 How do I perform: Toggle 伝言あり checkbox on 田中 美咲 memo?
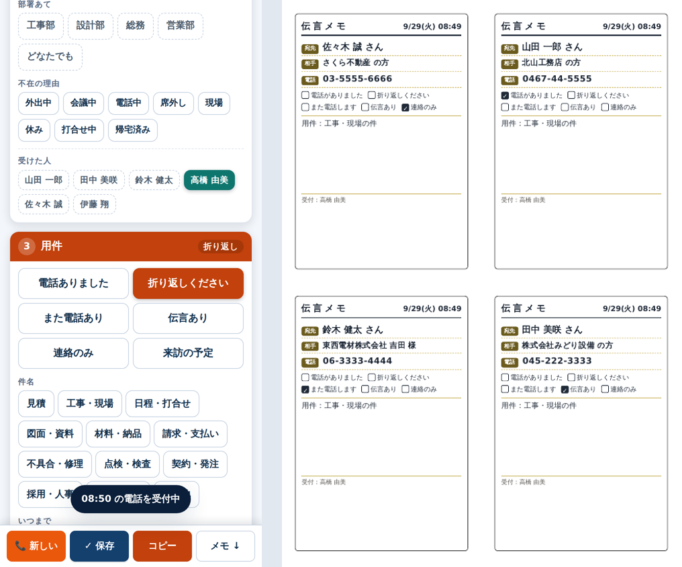pyautogui.click(x=565, y=390)
